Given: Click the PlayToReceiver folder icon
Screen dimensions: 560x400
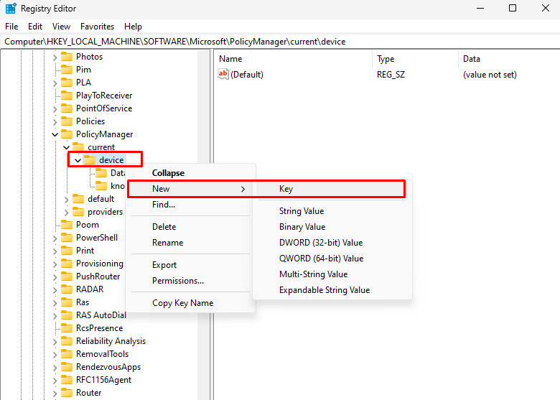Looking at the screenshot, I should pos(67,96).
